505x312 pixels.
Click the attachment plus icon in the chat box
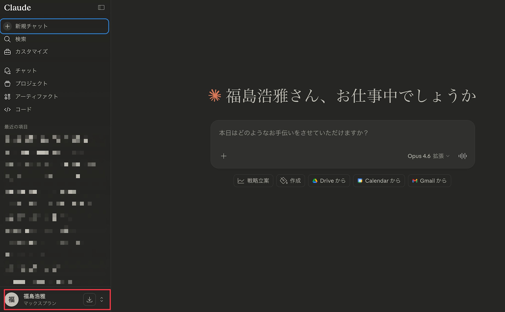click(x=223, y=156)
